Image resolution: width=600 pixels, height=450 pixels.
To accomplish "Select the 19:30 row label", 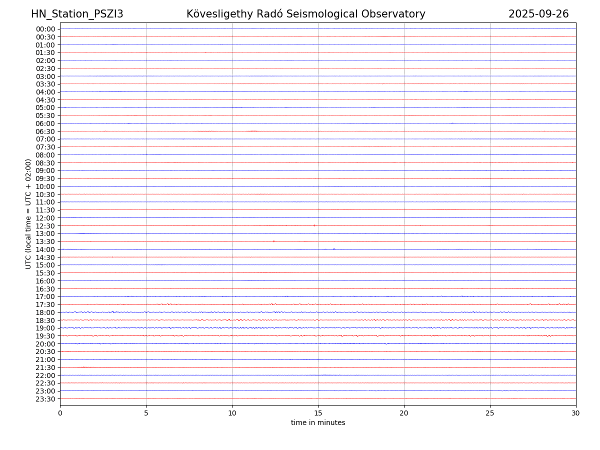I will coord(45,336).
